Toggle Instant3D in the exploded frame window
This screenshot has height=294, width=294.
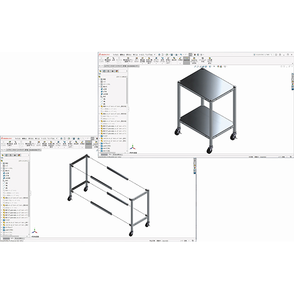[89, 145]
